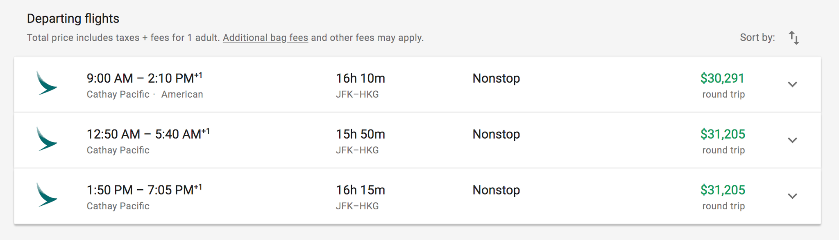Click the "Sort by:" label

pos(757,38)
